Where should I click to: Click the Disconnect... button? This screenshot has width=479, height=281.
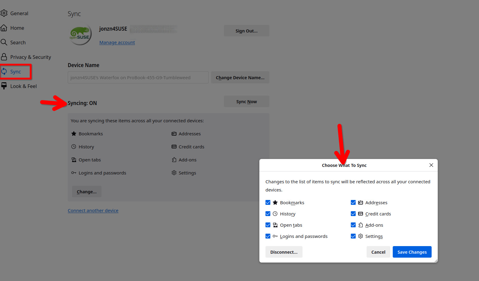(284, 252)
